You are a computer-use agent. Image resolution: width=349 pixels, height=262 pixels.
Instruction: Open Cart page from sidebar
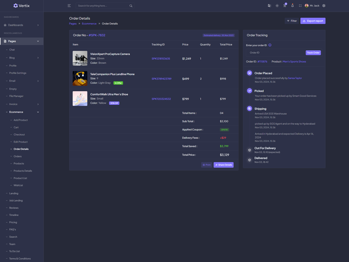click(x=16, y=128)
